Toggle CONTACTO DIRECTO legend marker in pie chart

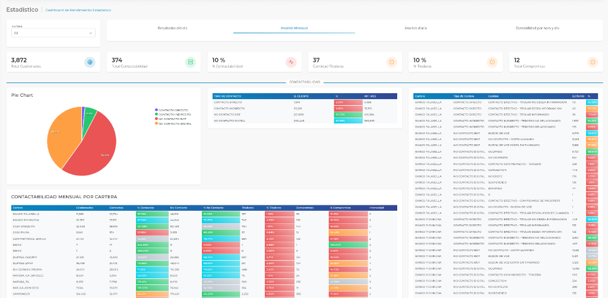click(156, 109)
